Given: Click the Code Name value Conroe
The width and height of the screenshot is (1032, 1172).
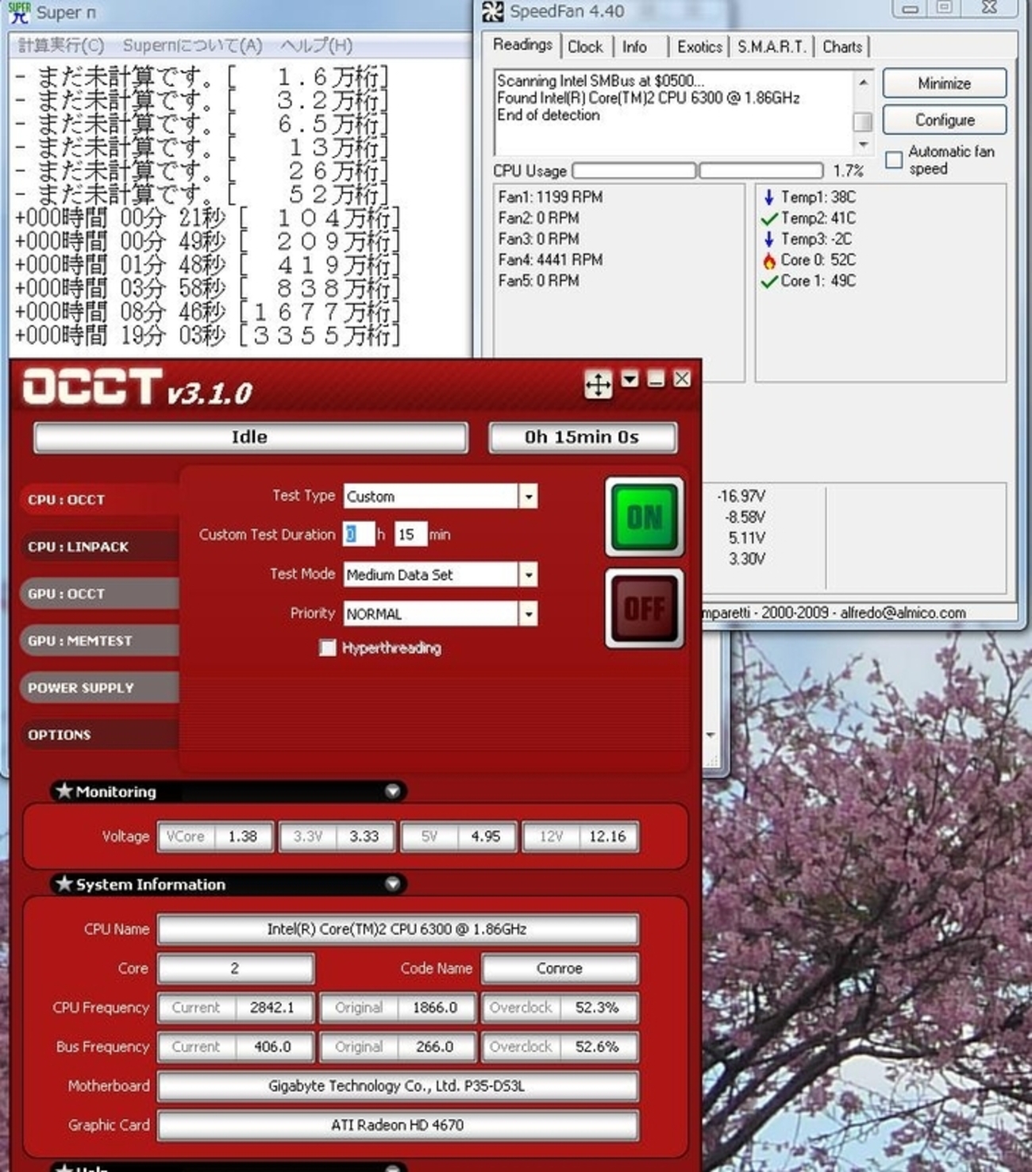Looking at the screenshot, I should 560,968.
